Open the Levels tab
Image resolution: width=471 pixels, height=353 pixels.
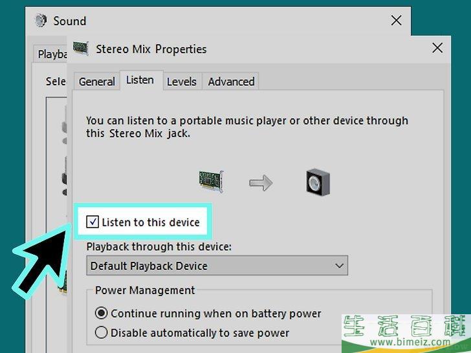click(182, 81)
